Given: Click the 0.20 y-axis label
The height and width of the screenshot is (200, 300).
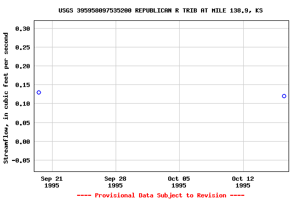Looking at the screenshot, I should 23,66.
